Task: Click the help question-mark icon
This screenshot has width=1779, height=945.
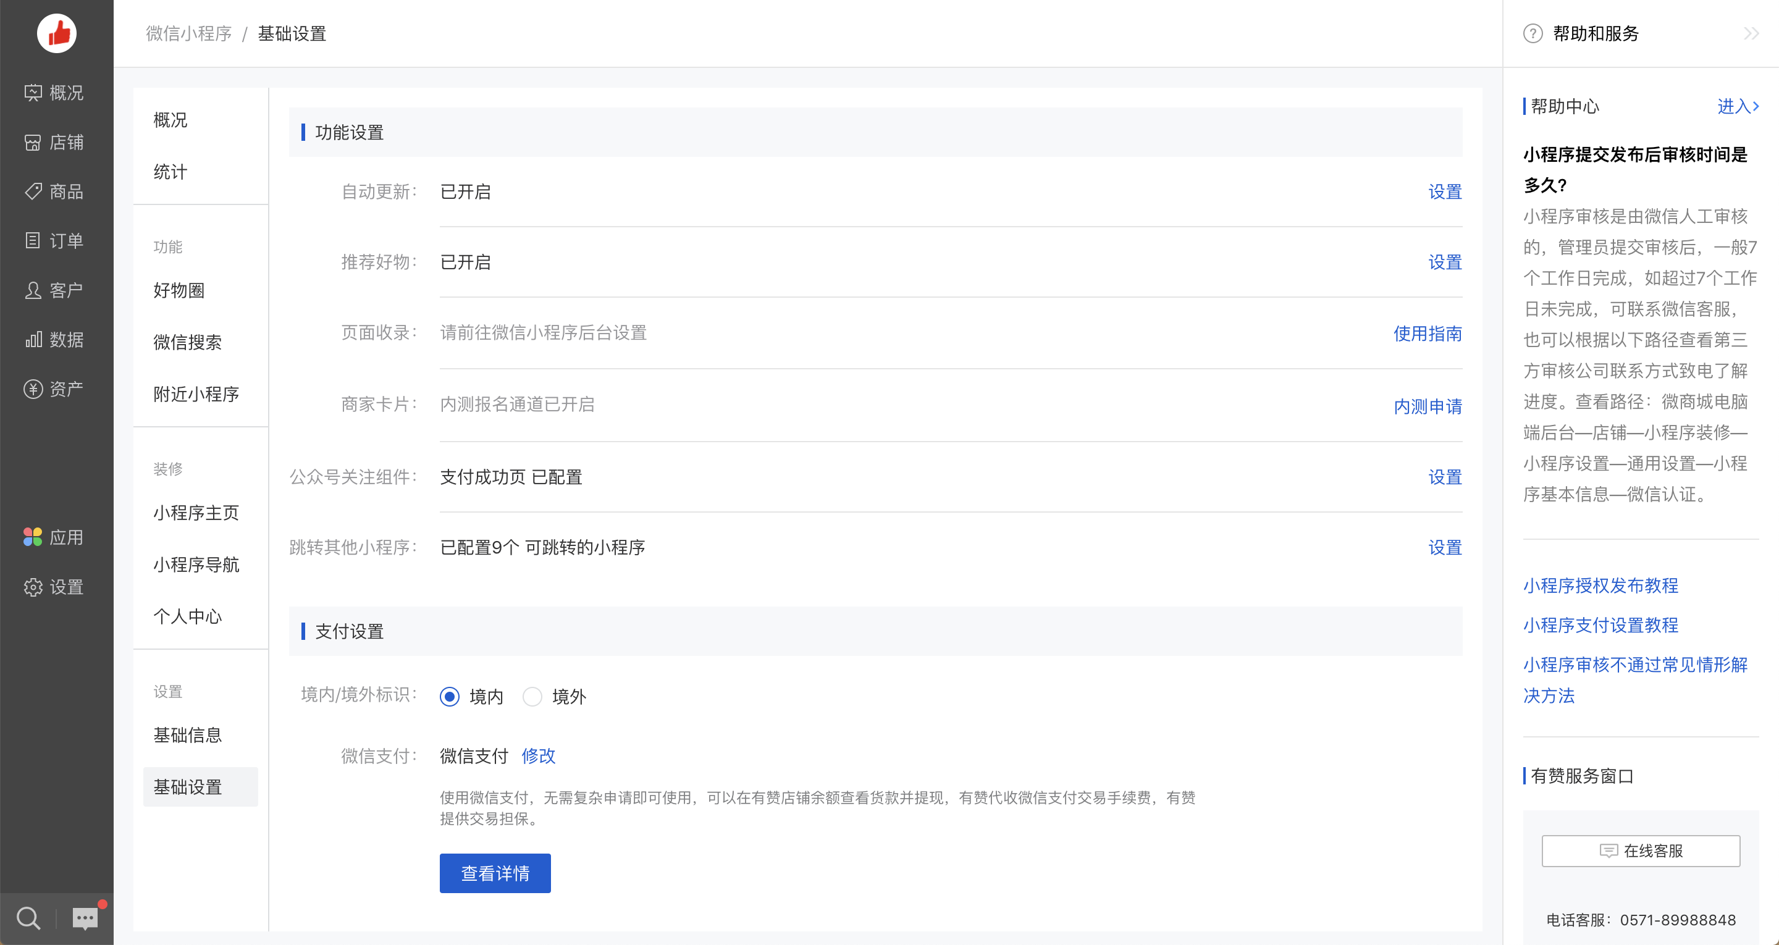Action: pos(1533,33)
